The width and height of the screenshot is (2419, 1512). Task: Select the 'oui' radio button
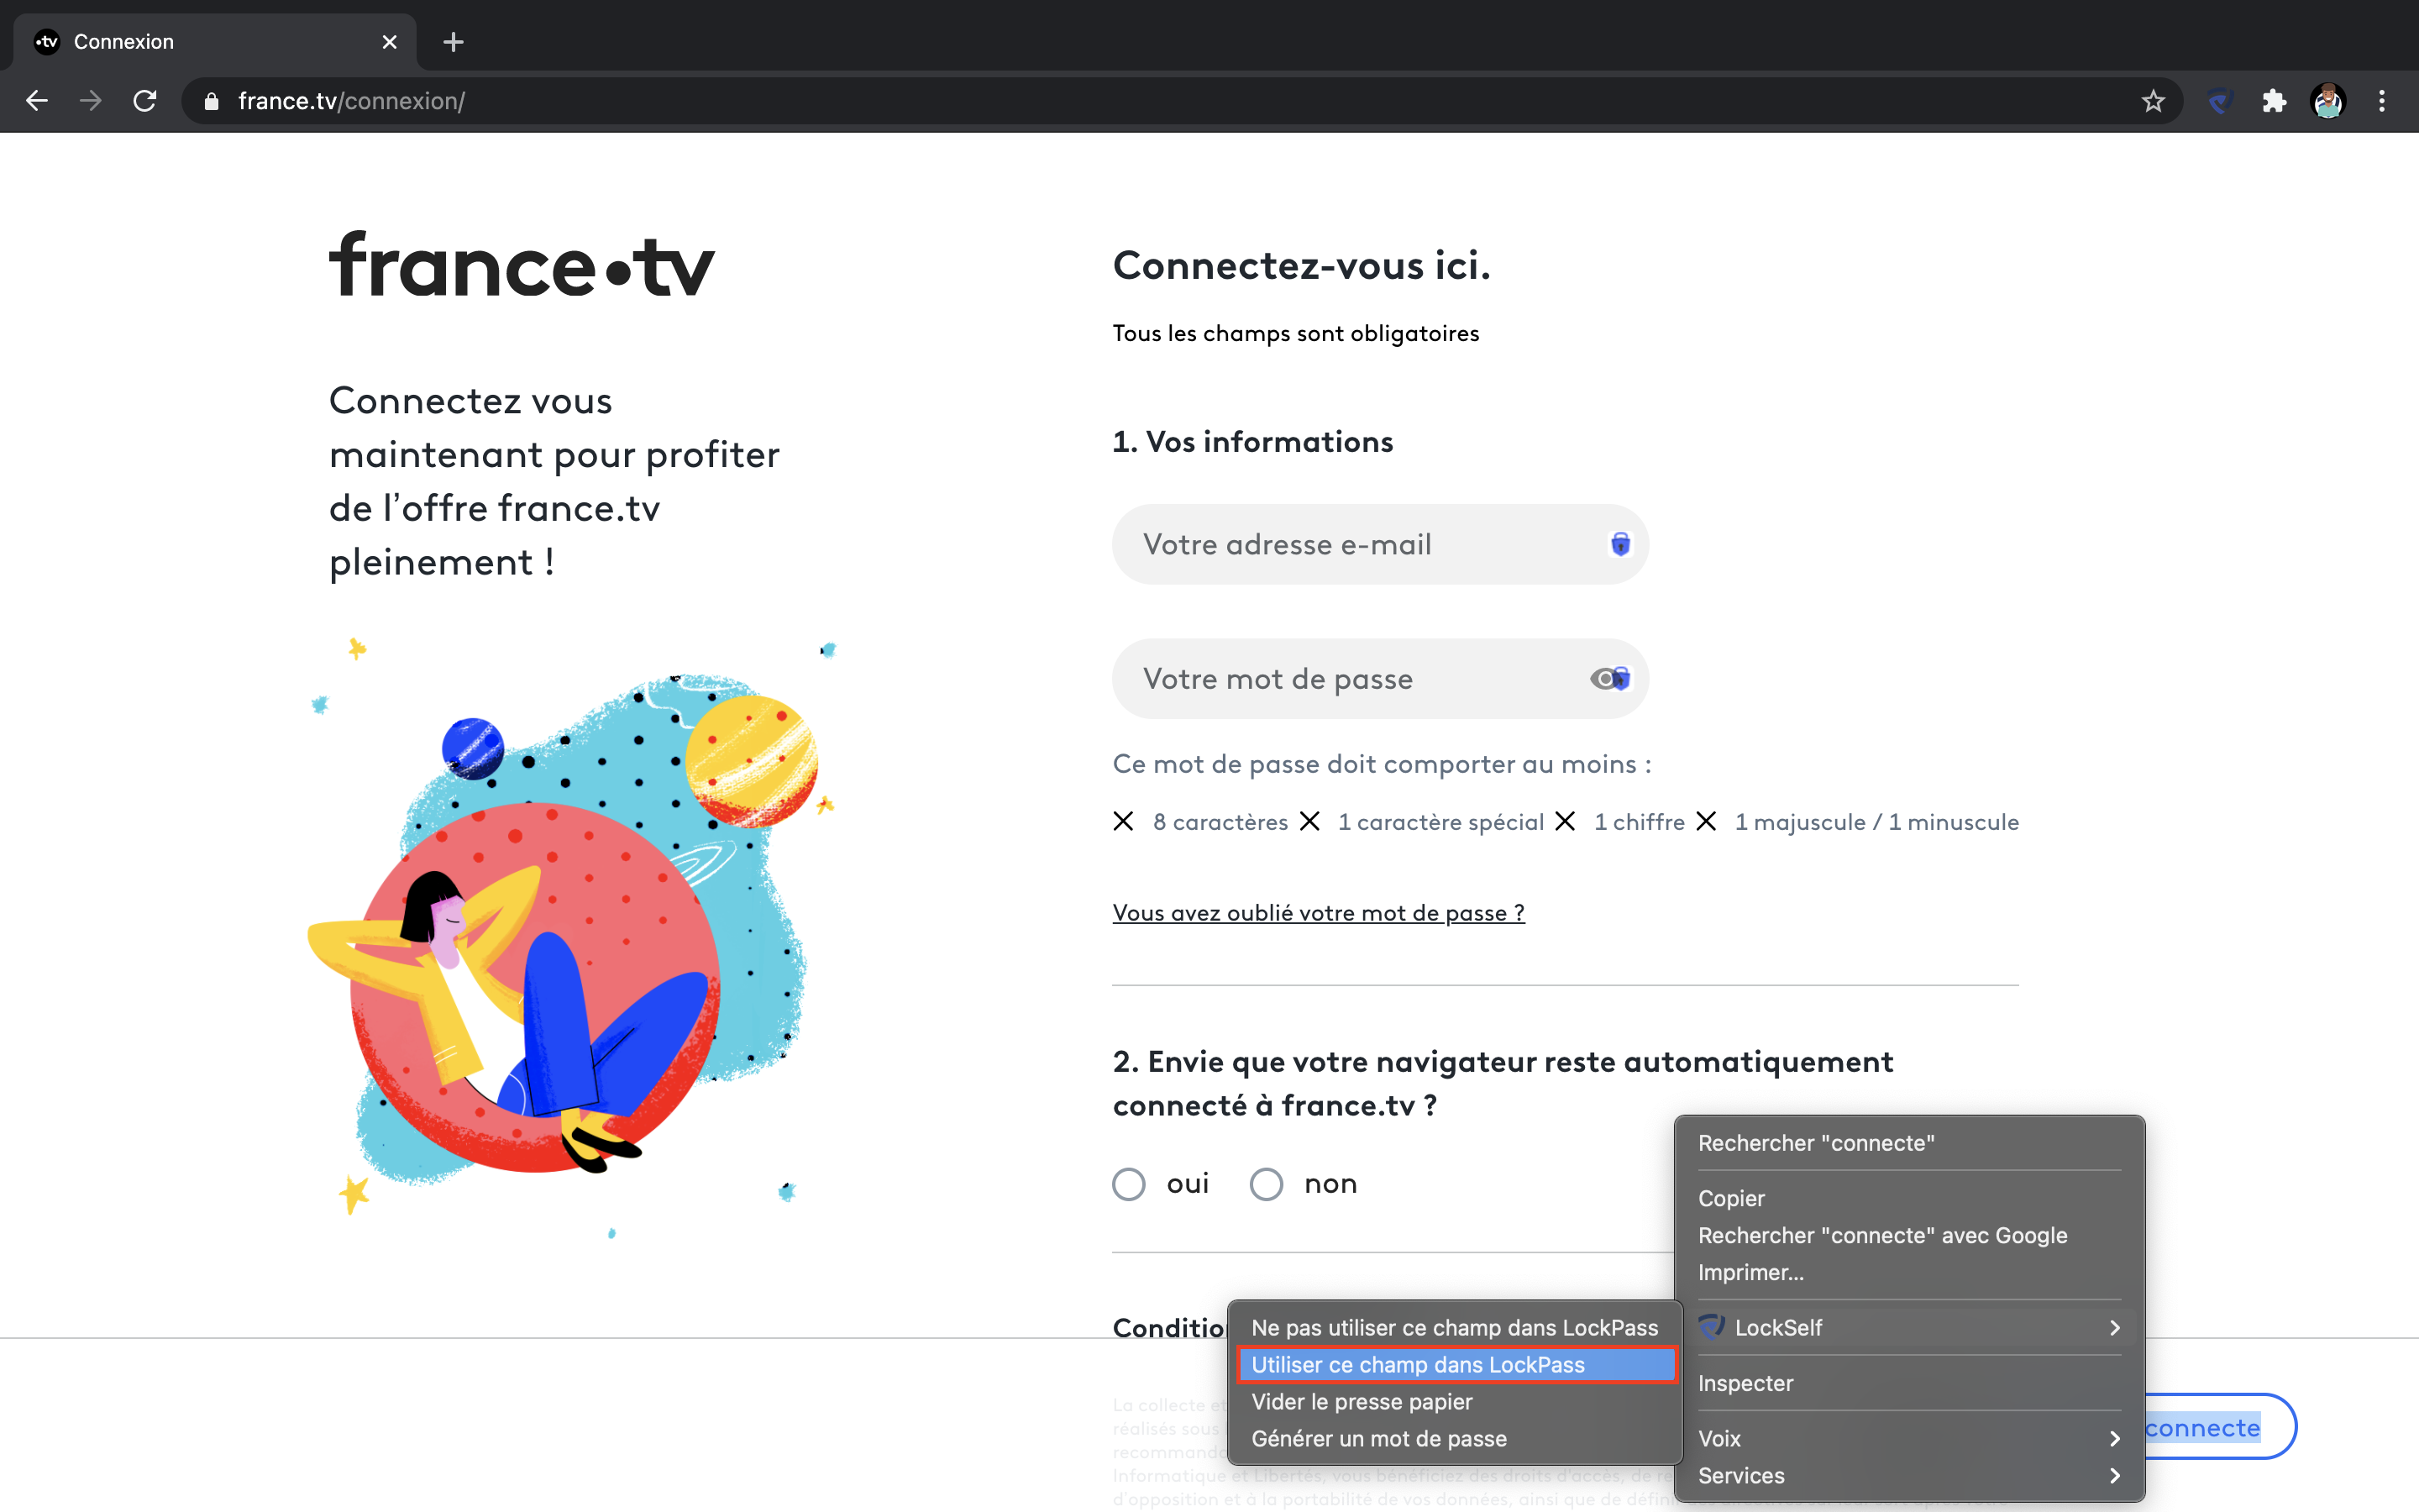click(1129, 1184)
